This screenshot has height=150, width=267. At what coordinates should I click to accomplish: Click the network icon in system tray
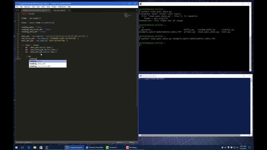coord(234,147)
